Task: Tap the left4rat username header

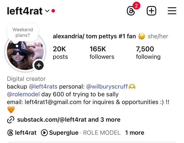Action: pos(25,11)
